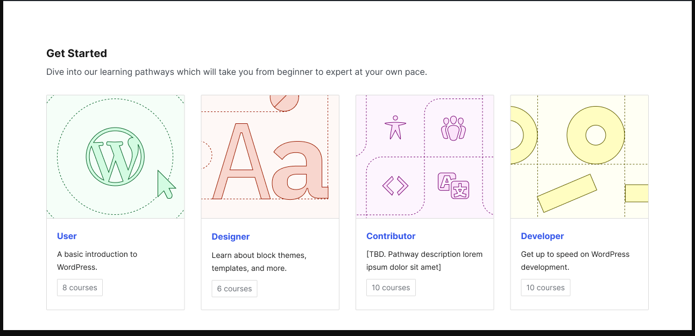Click Contributor's '10 courses' badge

pyautogui.click(x=391, y=288)
